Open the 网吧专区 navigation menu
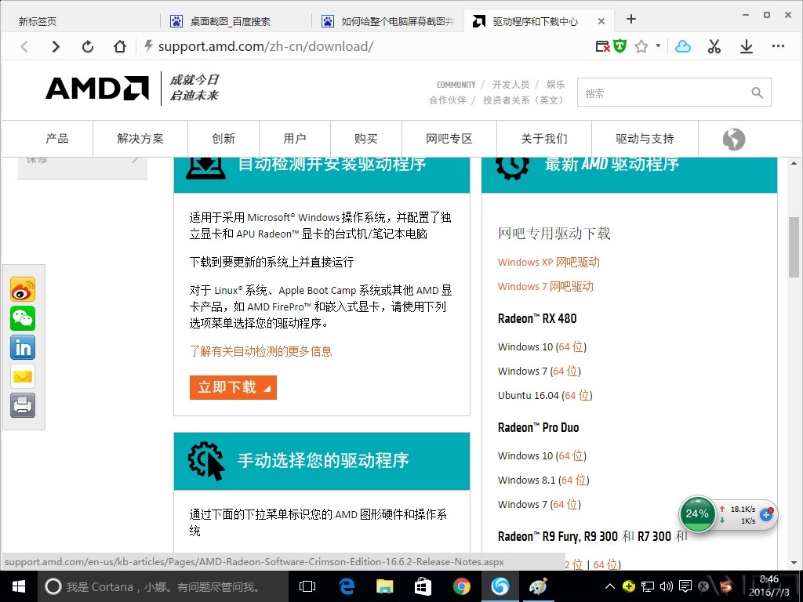Image resolution: width=803 pixels, height=602 pixels. click(x=449, y=139)
